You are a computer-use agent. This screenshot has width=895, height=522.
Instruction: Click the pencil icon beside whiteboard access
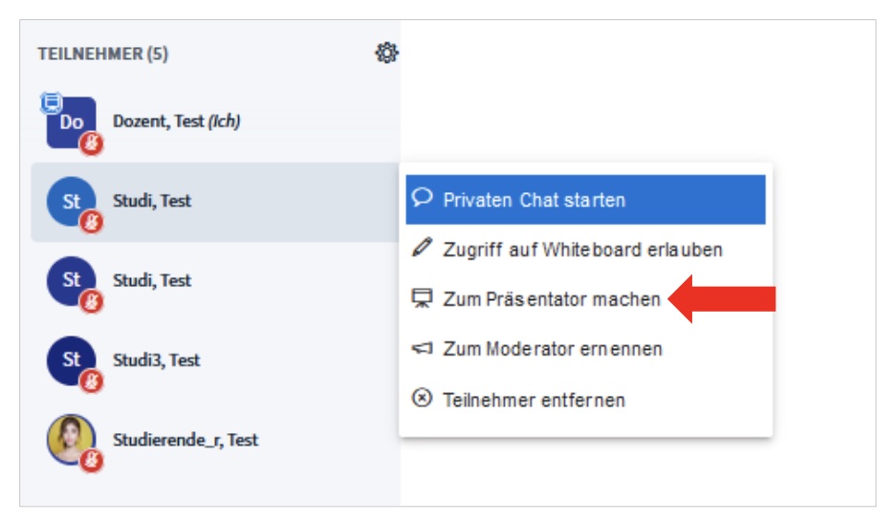coord(422,250)
